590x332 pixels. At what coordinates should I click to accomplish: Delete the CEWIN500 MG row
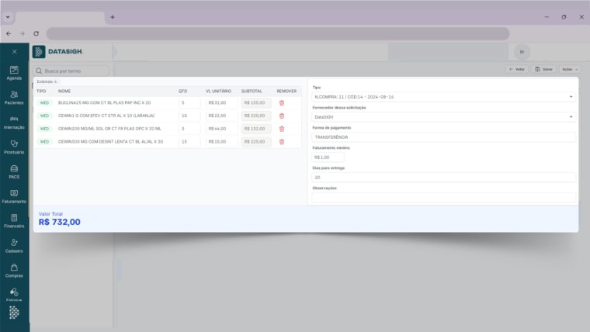point(282,142)
